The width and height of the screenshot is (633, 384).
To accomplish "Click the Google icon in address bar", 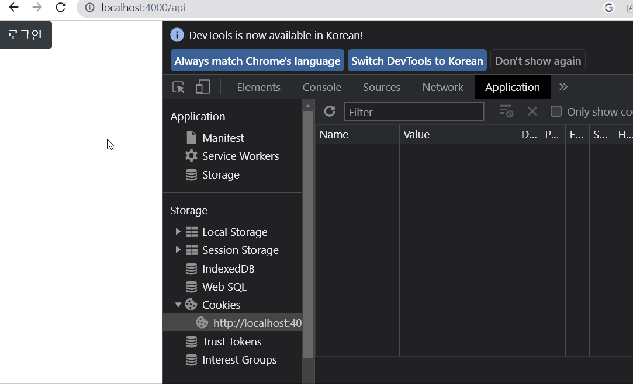I will (609, 8).
